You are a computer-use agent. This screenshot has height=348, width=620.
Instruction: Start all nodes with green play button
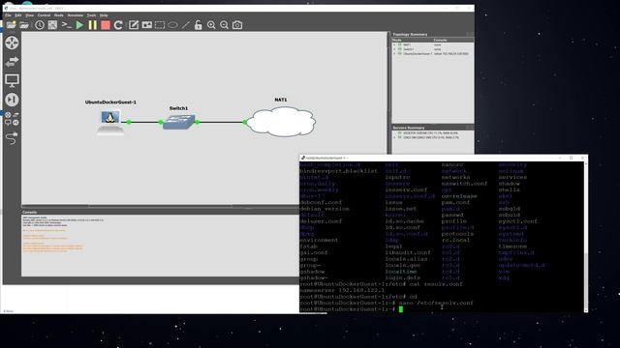pyautogui.click(x=79, y=25)
